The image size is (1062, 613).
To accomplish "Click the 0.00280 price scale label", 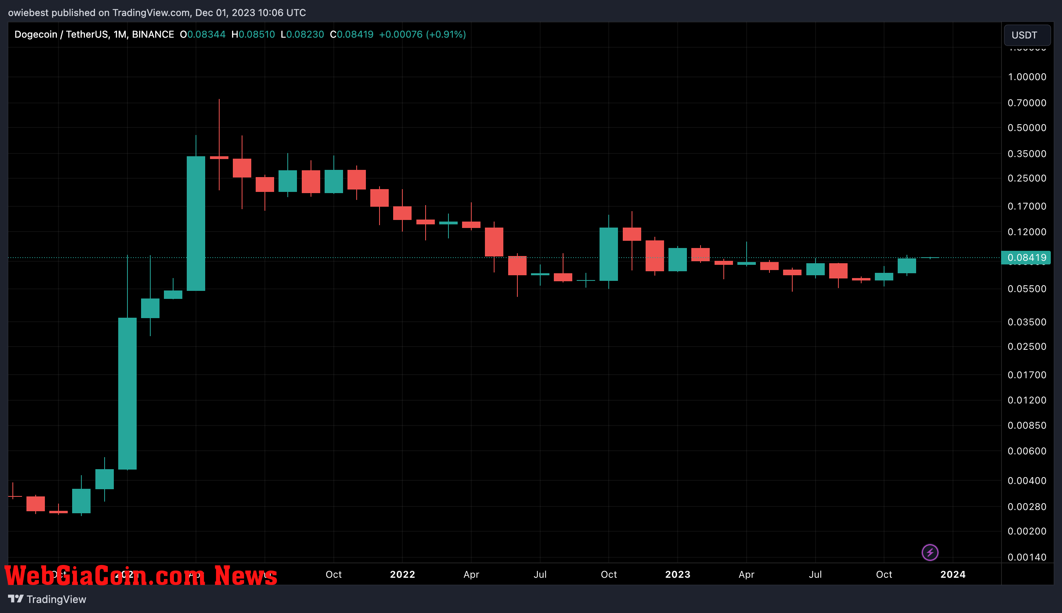I will pyautogui.click(x=1027, y=506).
